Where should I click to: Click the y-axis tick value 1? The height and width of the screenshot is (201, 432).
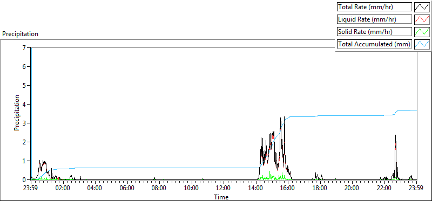tap(24, 161)
